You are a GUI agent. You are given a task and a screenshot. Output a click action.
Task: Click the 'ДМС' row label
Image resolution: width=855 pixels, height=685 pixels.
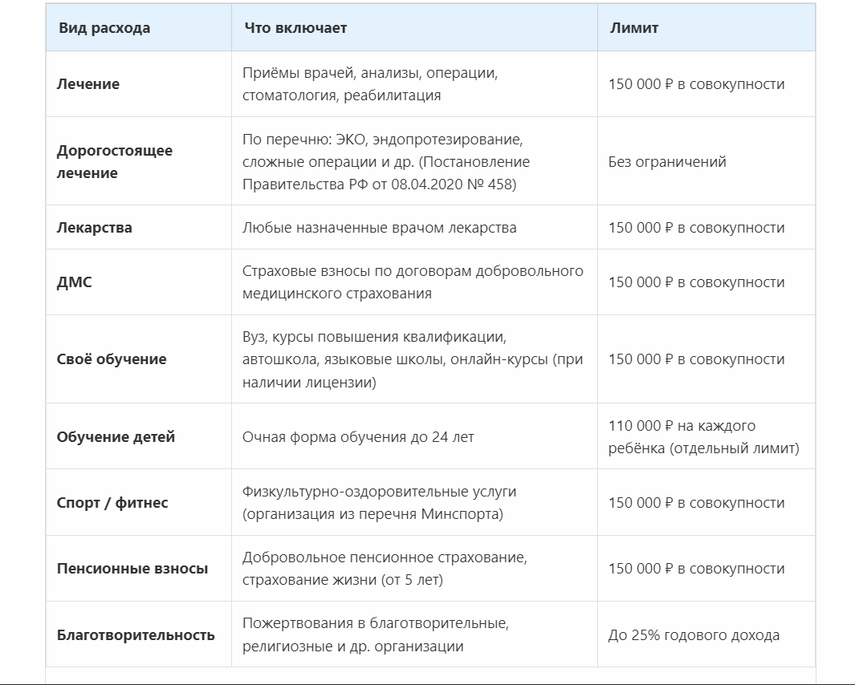[74, 282]
